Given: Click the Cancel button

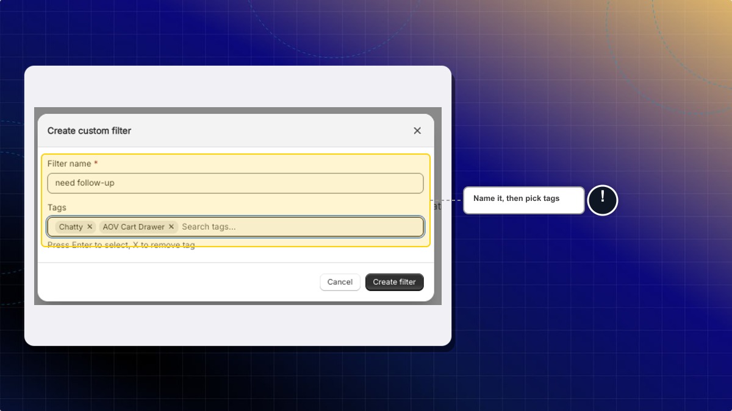Looking at the screenshot, I should [340, 282].
